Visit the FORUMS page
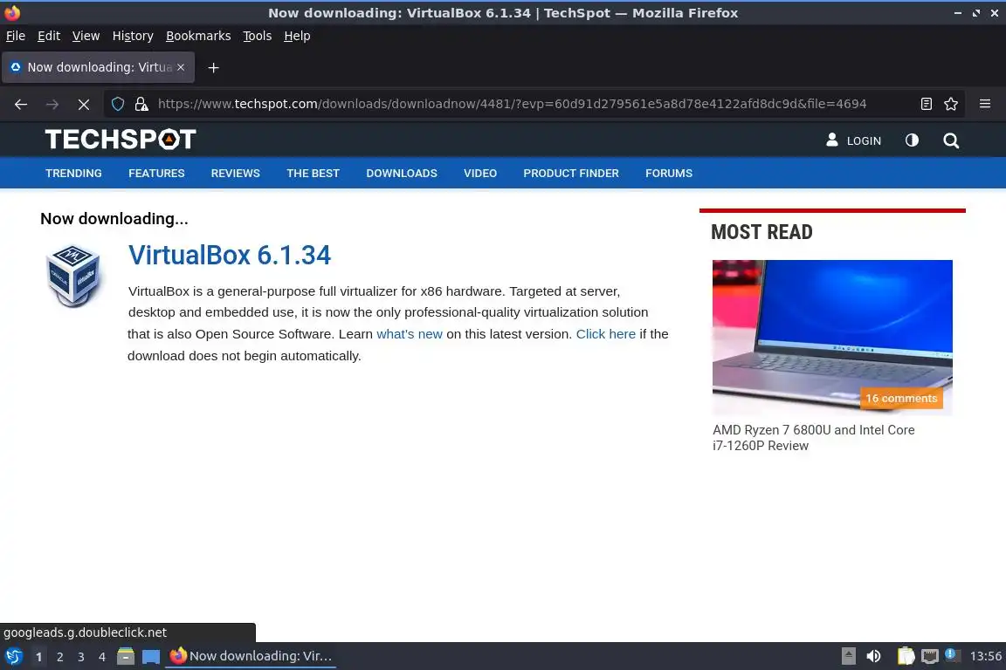Image resolution: width=1006 pixels, height=670 pixels. pyautogui.click(x=669, y=173)
